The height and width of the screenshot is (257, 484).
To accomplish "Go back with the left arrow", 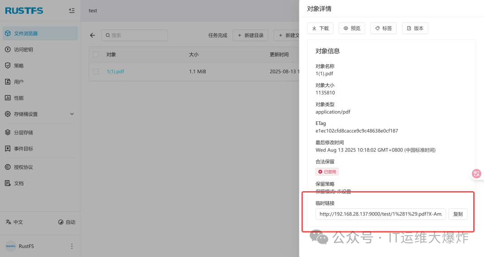I will pyautogui.click(x=92, y=35).
